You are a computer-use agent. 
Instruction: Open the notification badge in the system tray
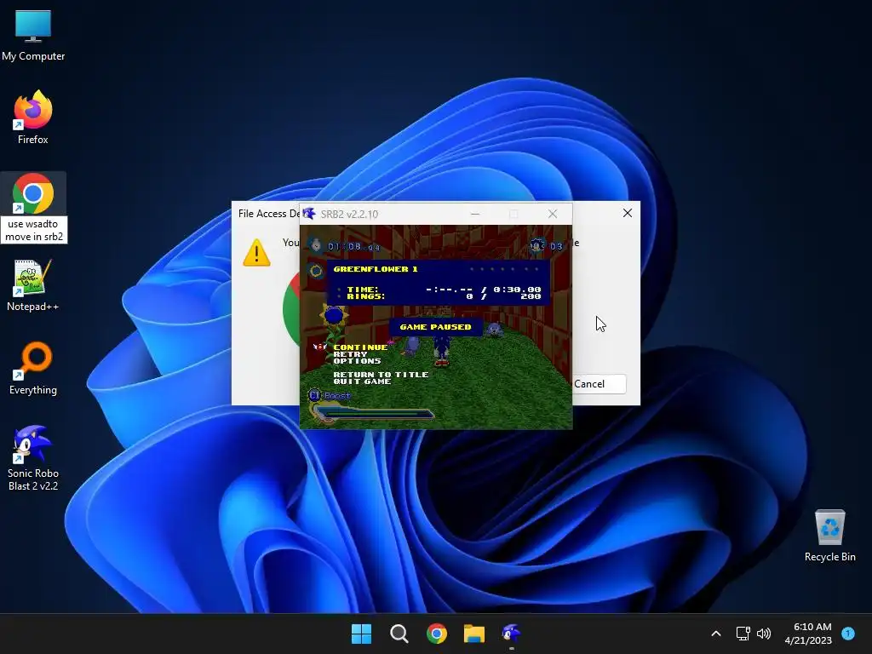[848, 633]
